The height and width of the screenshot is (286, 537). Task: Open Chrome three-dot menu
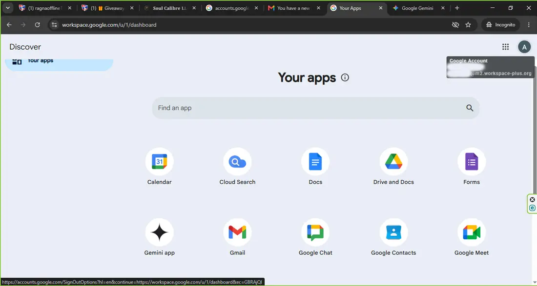point(529,24)
